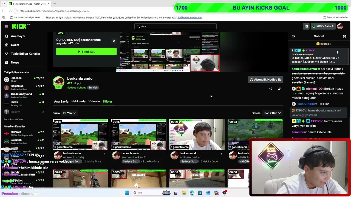Play the clip 'eminem berkan 2'
Viewport: 351px width, 197px height.
click(138, 134)
